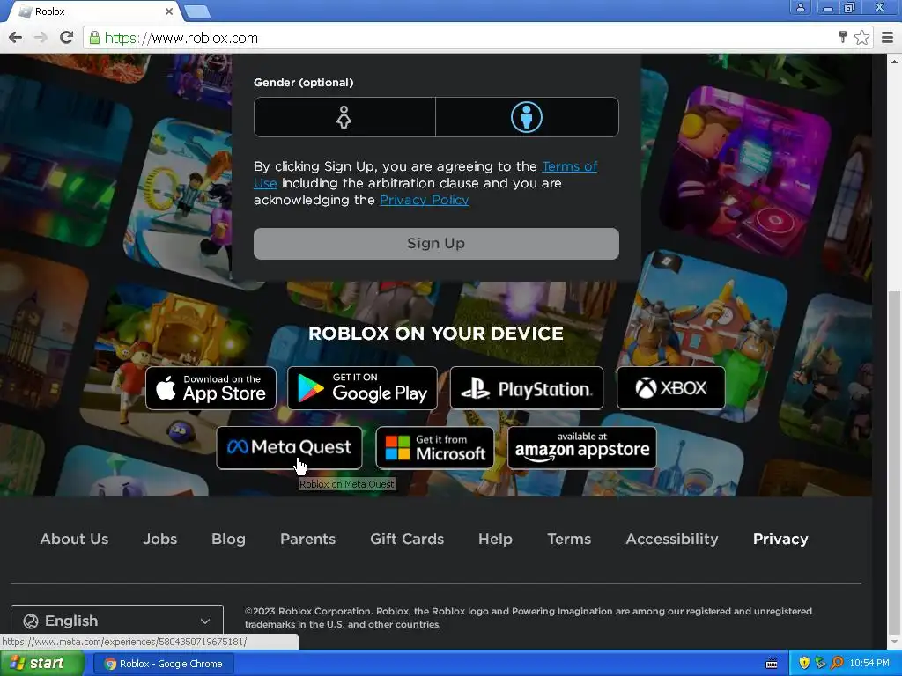
Task: Open the Privacy footer link
Action: [x=780, y=539]
